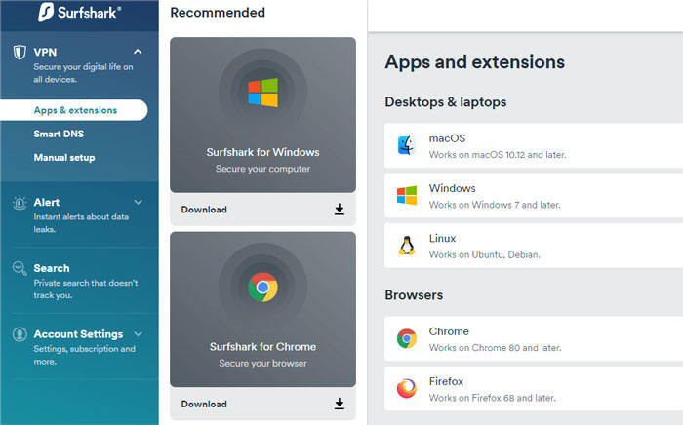Click the Linux penguin icon
Image resolution: width=683 pixels, height=425 pixels.
click(x=407, y=246)
